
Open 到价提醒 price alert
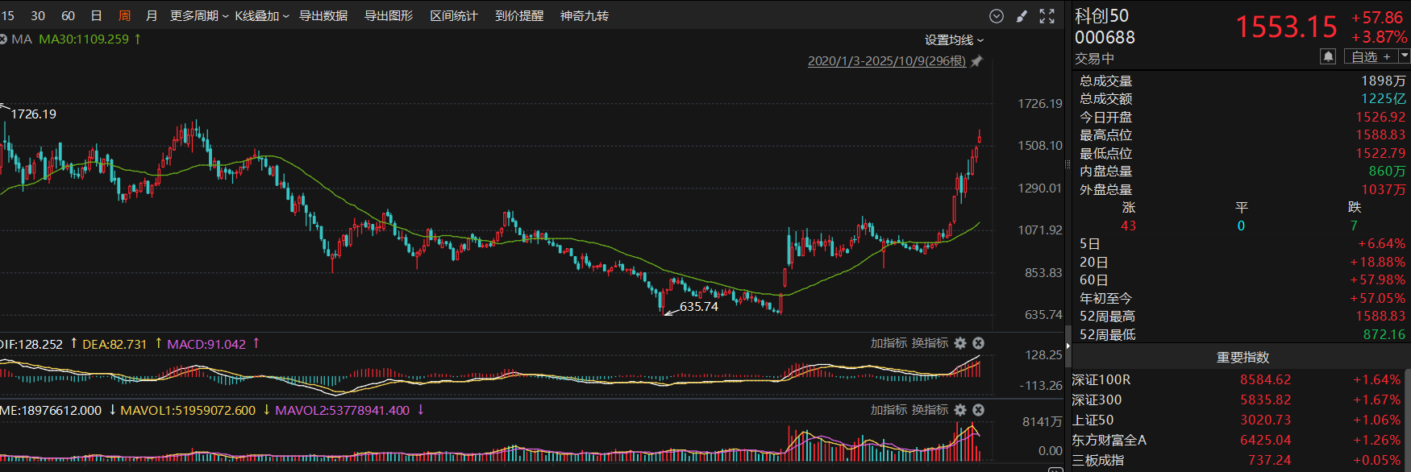pos(519,16)
